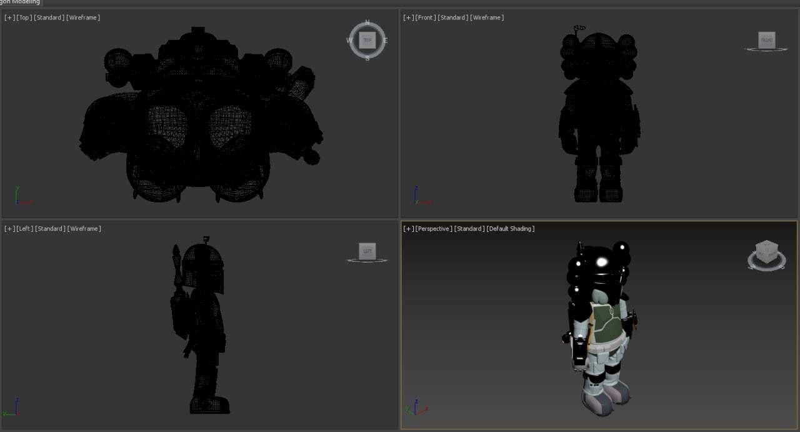Open the [+] general menu in Top viewport

(9, 18)
